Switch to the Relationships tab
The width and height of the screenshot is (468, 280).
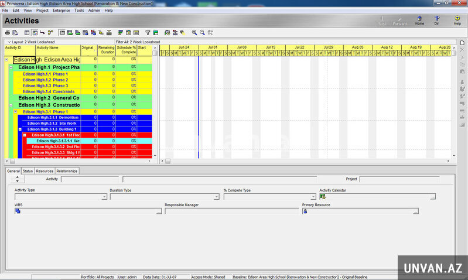point(67,171)
